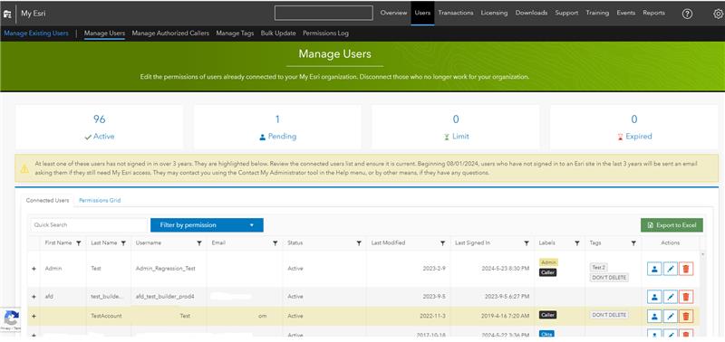Screen dimensions: 725x342
Task: Open Licensing in top navigation
Action: tap(494, 13)
